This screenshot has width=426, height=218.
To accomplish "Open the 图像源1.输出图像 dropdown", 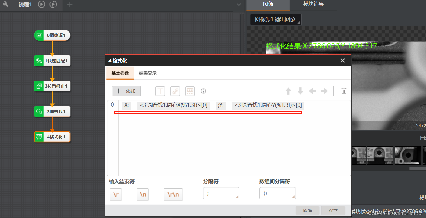I will tap(276, 19).
